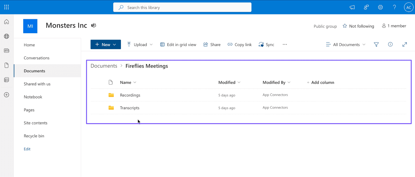The width and height of the screenshot is (415, 177).
Task: Click the Create plus icon in app bar
Action: pos(6,95)
